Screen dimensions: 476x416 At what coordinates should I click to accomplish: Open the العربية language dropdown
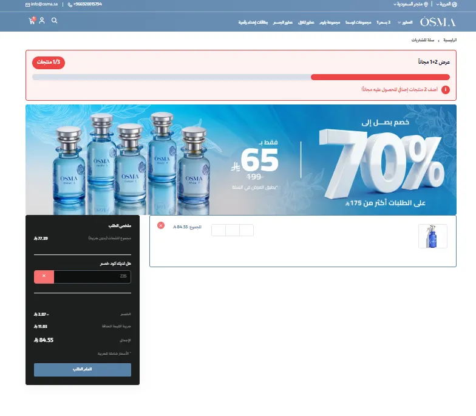447,4
